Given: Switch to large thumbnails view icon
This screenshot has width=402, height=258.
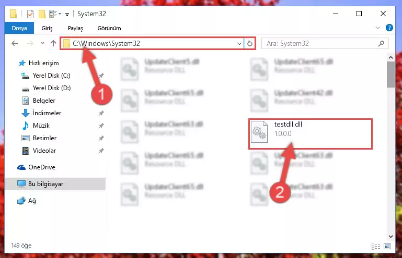Looking at the screenshot, I should click(387, 246).
